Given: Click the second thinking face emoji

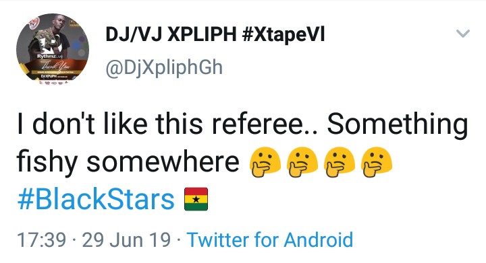Looking at the screenshot, I should tap(302, 162).
